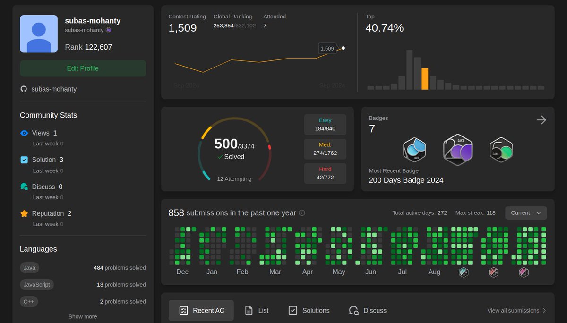
Task: Click the red hard arc of the progress ring
Action: click(269, 147)
